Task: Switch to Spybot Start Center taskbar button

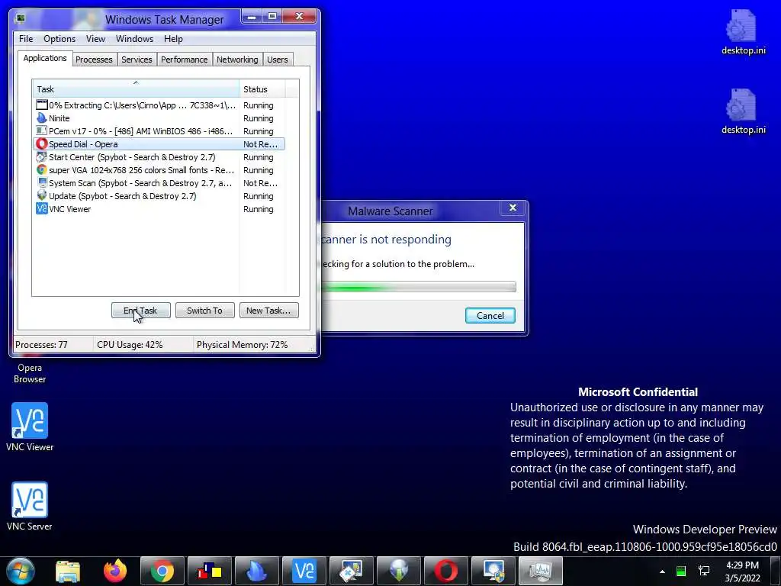Action: tap(352, 571)
